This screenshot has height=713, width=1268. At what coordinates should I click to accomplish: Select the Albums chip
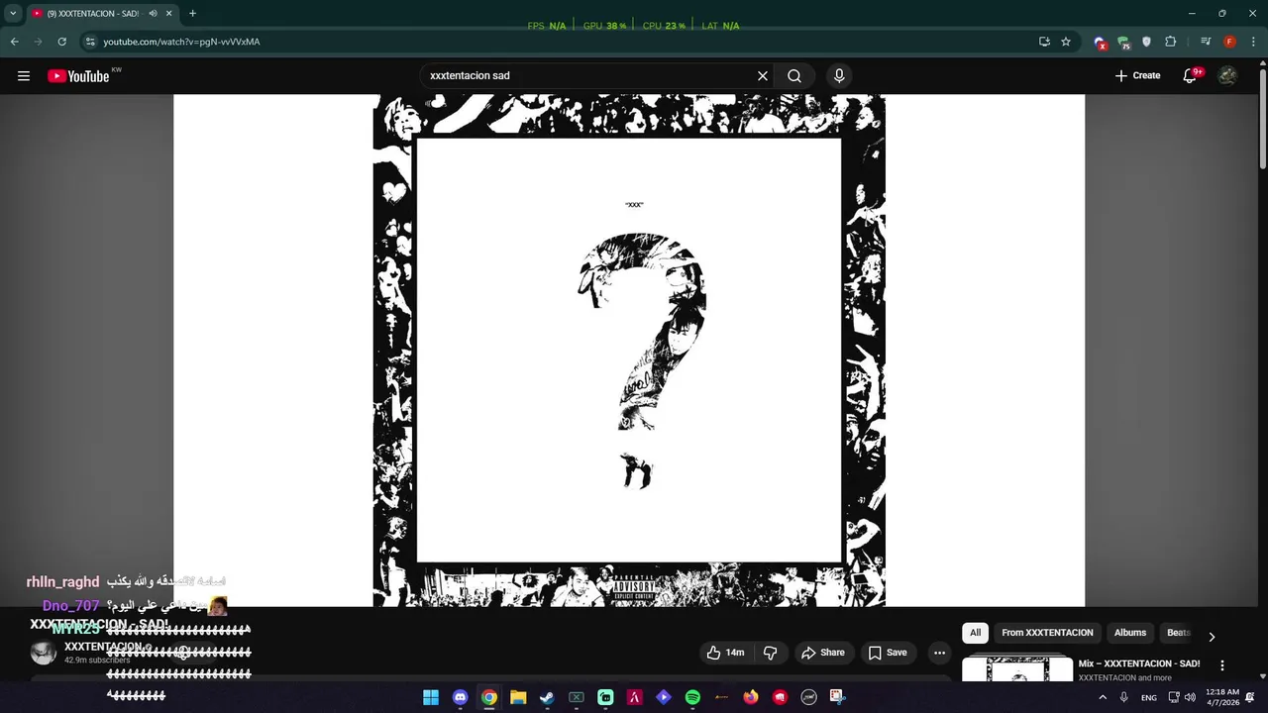(x=1129, y=633)
